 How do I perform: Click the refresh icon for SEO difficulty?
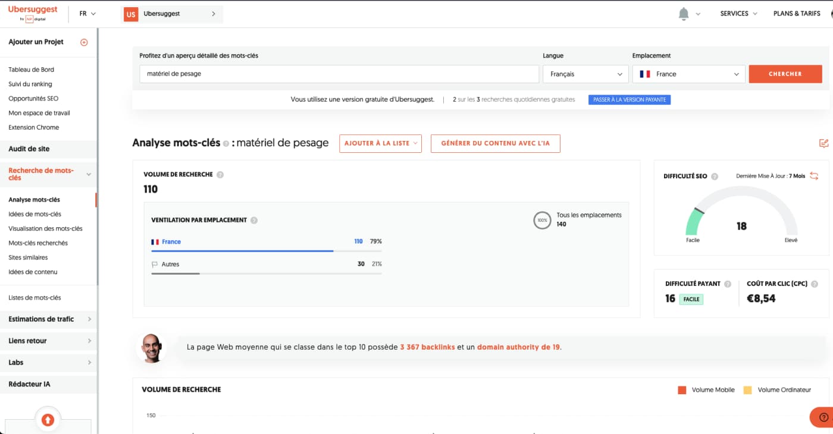(814, 176)
